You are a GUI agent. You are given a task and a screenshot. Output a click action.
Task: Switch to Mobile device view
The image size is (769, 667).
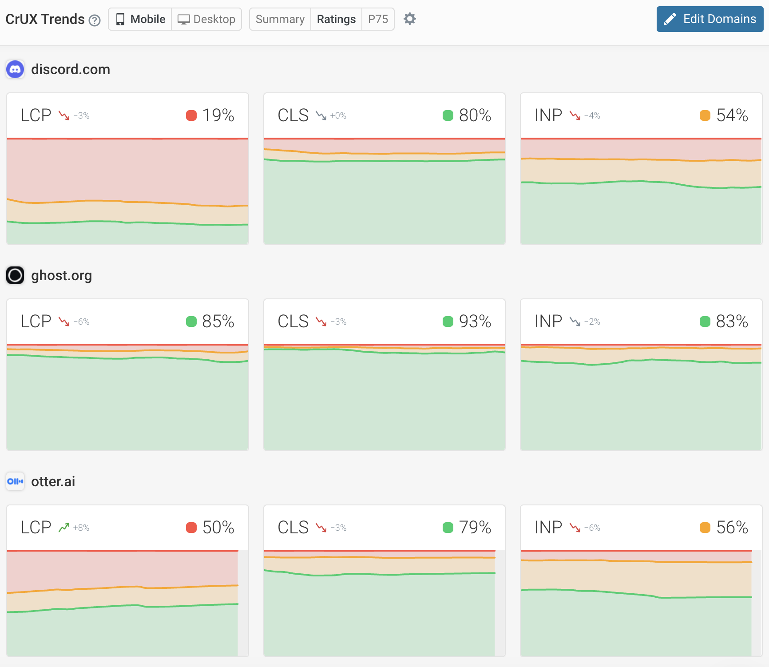[x=140, y=19]
